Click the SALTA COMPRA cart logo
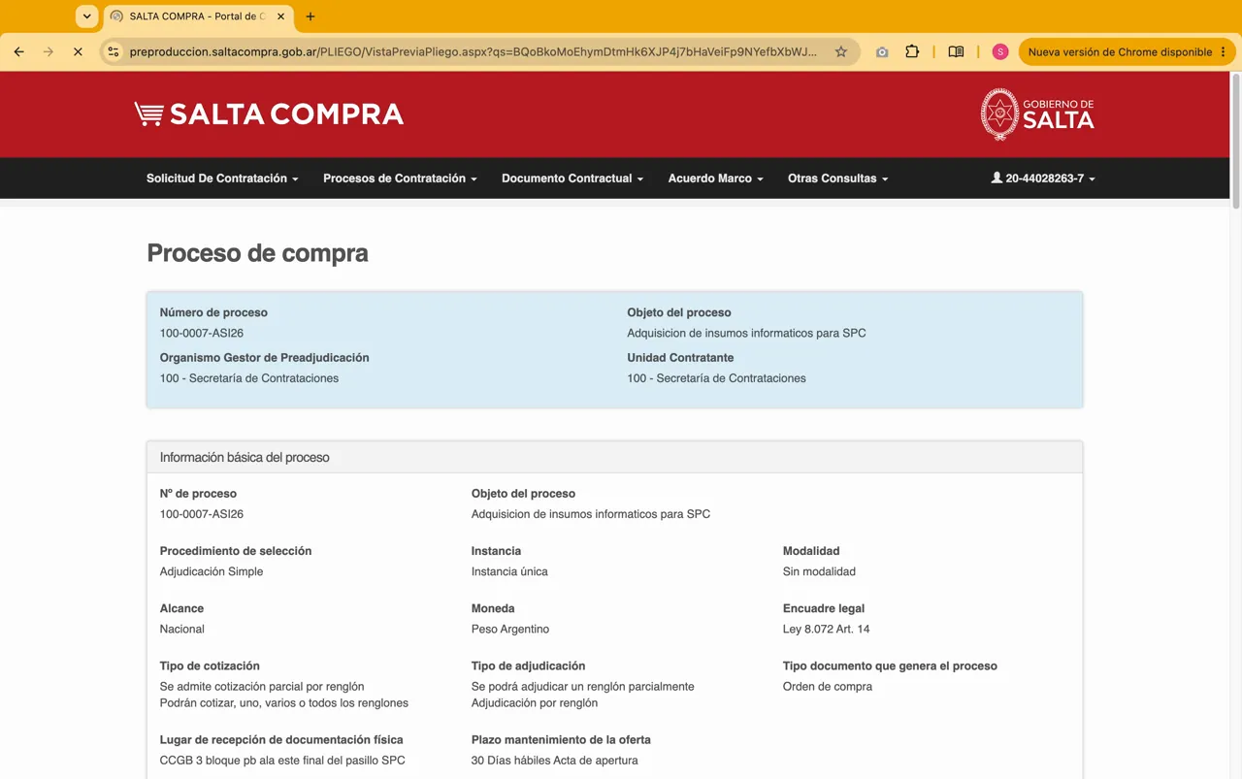Screen dimensions: 1242x779 coord(269,114)
